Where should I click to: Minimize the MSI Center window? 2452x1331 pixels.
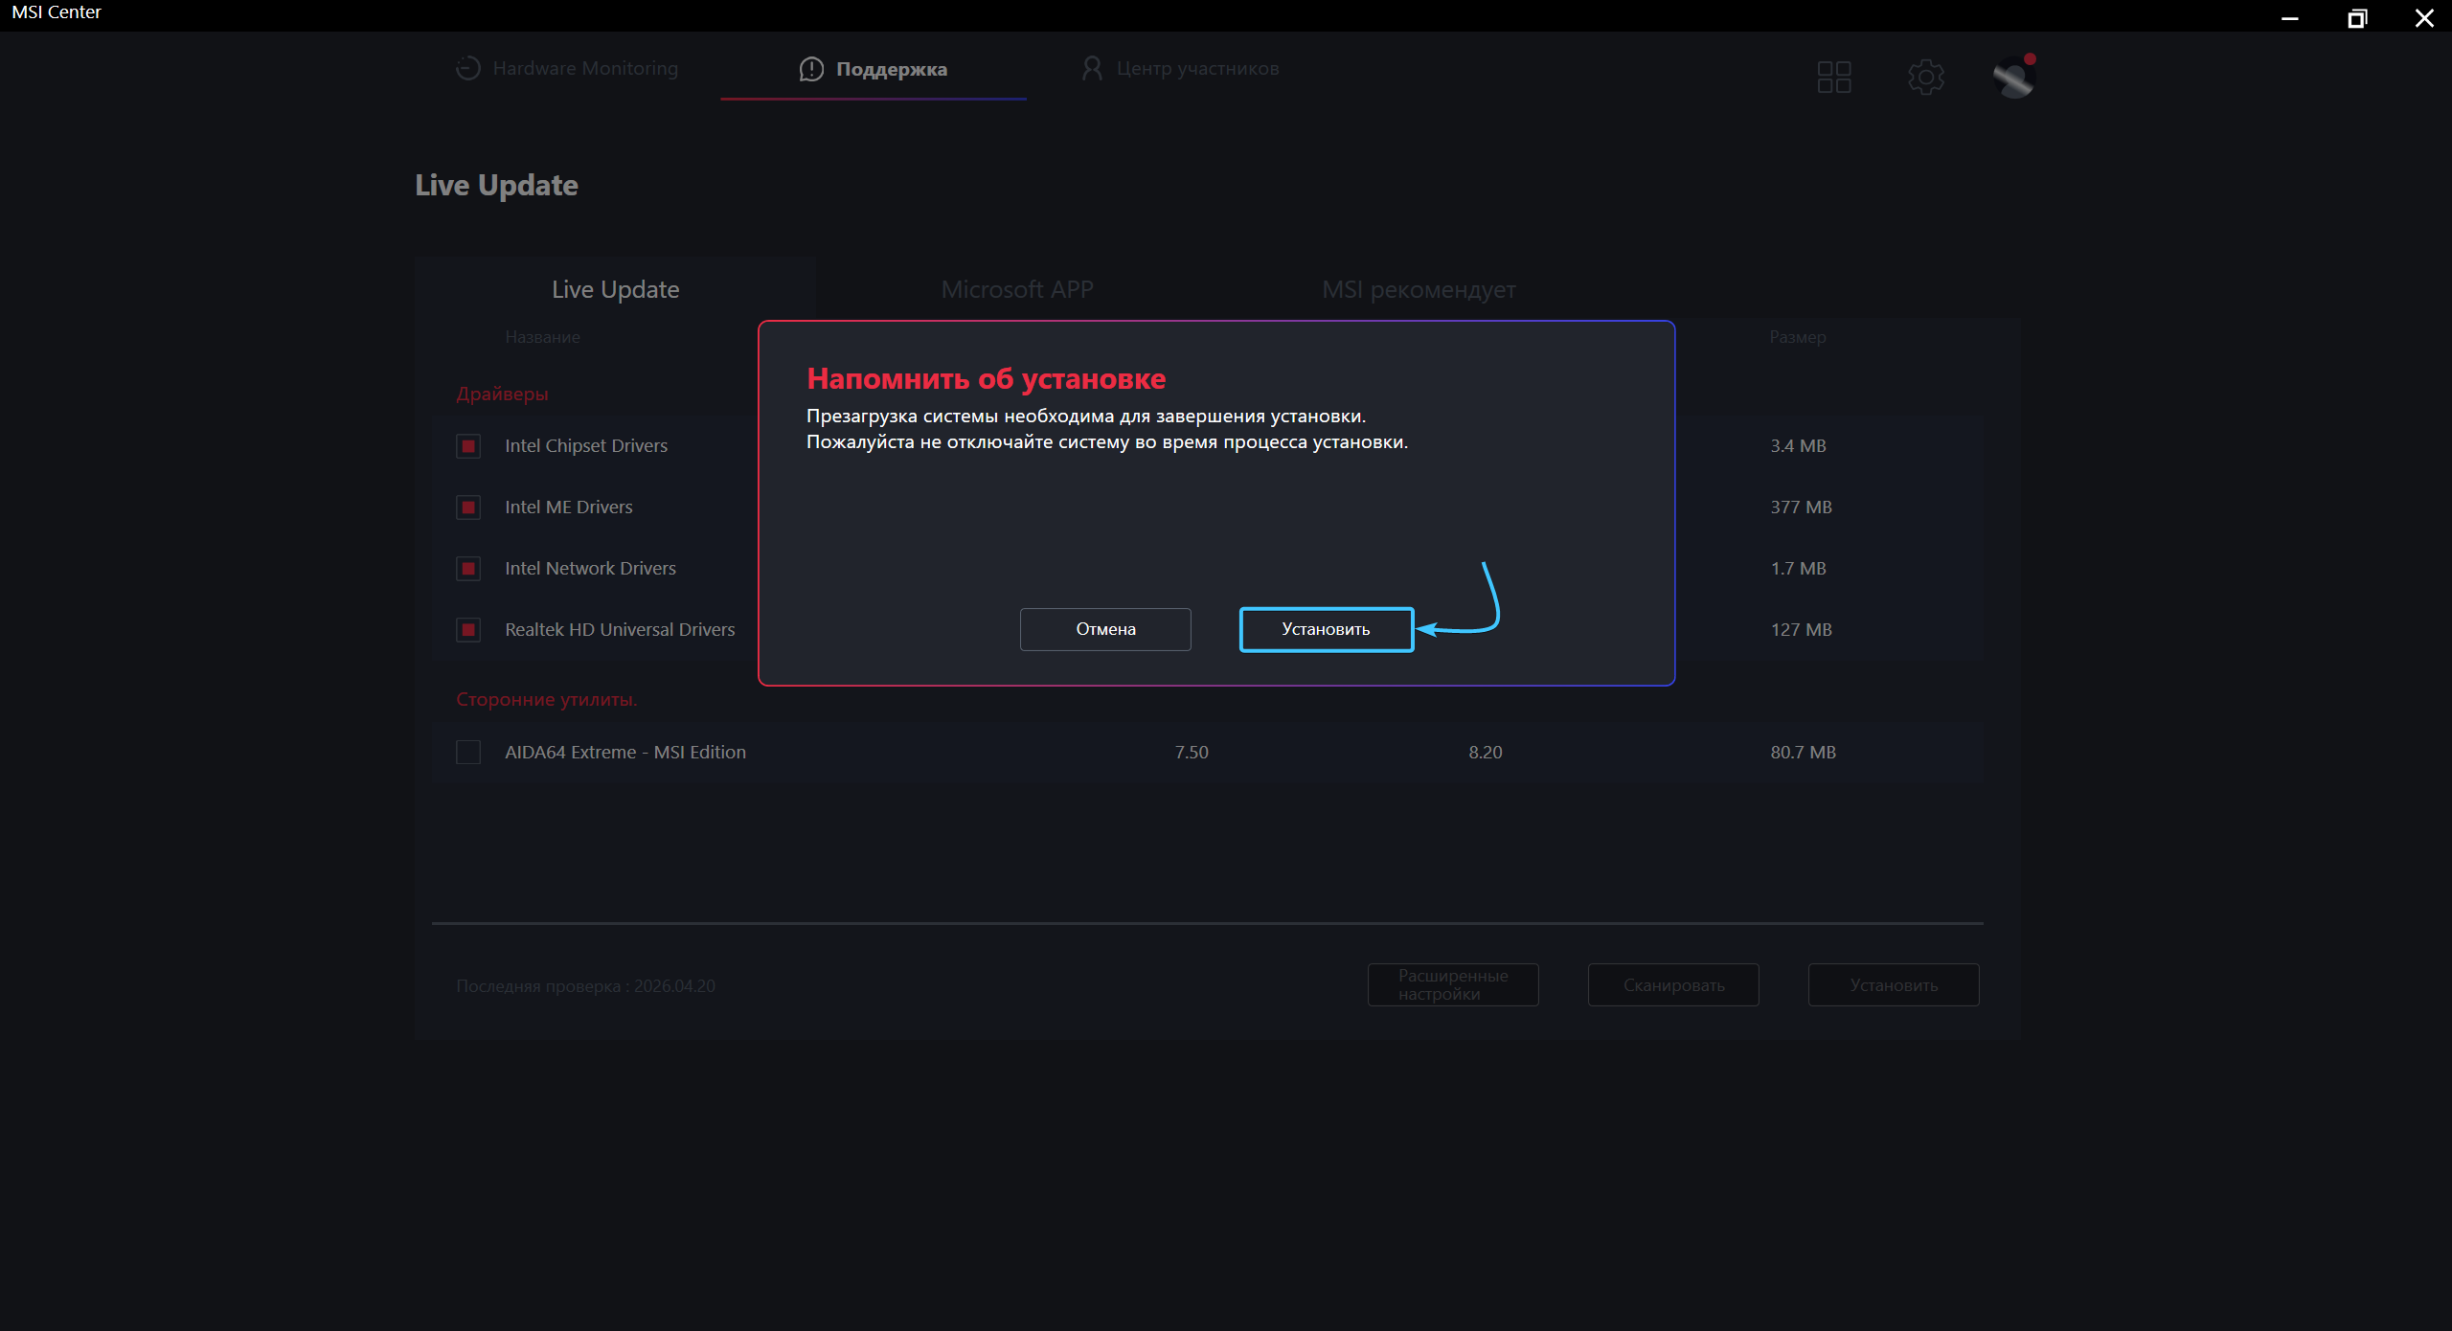(2289, 17)
